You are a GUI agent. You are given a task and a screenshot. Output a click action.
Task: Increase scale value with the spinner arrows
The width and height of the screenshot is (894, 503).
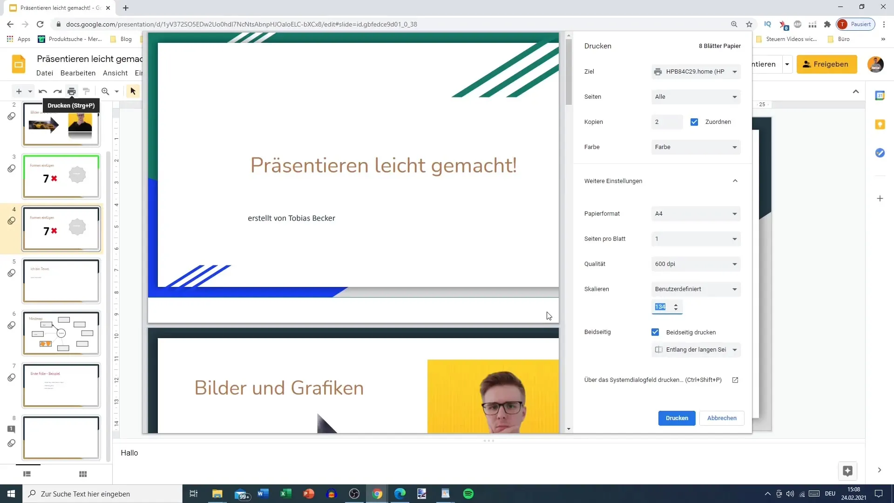click(x=676, y=305)
